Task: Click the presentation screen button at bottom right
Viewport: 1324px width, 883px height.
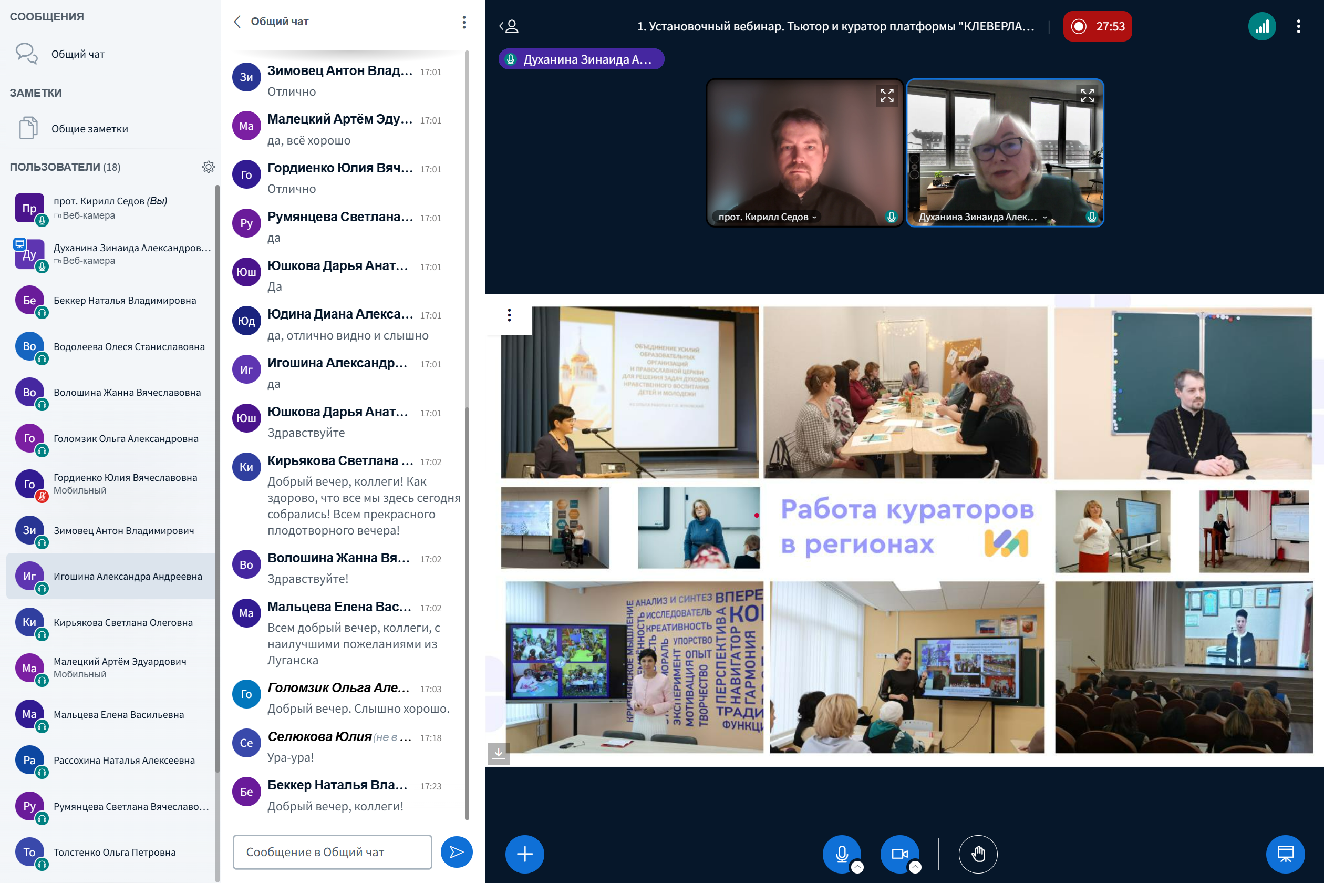Action: (x=1285, y=854)
